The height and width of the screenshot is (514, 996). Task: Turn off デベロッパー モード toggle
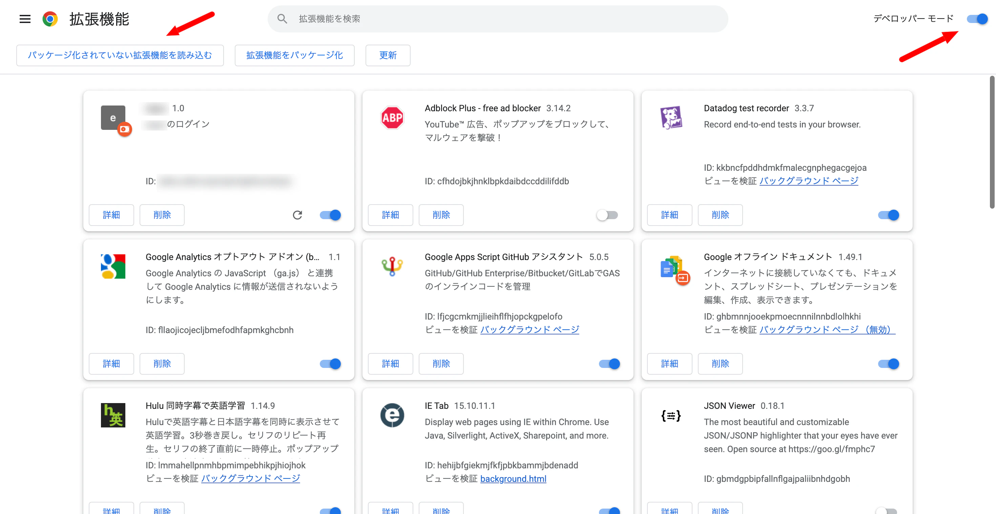click(x=977, y=19)
